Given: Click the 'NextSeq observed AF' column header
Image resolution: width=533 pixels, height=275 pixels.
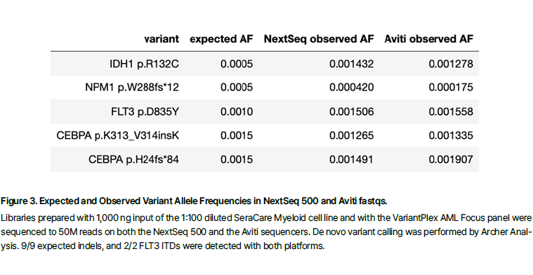Looking at the screenshot, I should coord(319,39).
